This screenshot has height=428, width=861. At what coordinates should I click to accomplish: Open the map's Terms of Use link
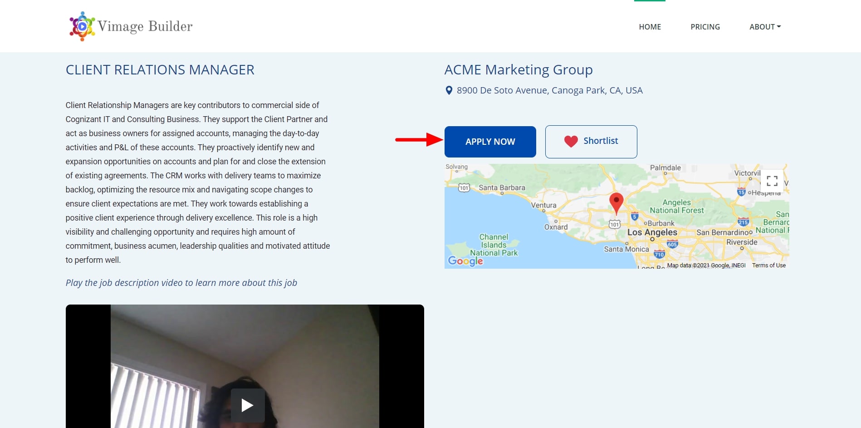coord(768,266)
